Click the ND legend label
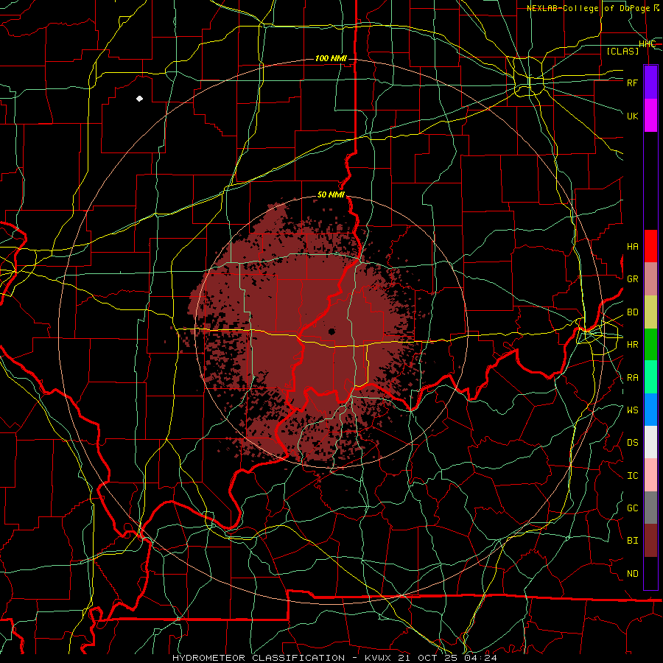 (x=632, y=574)
